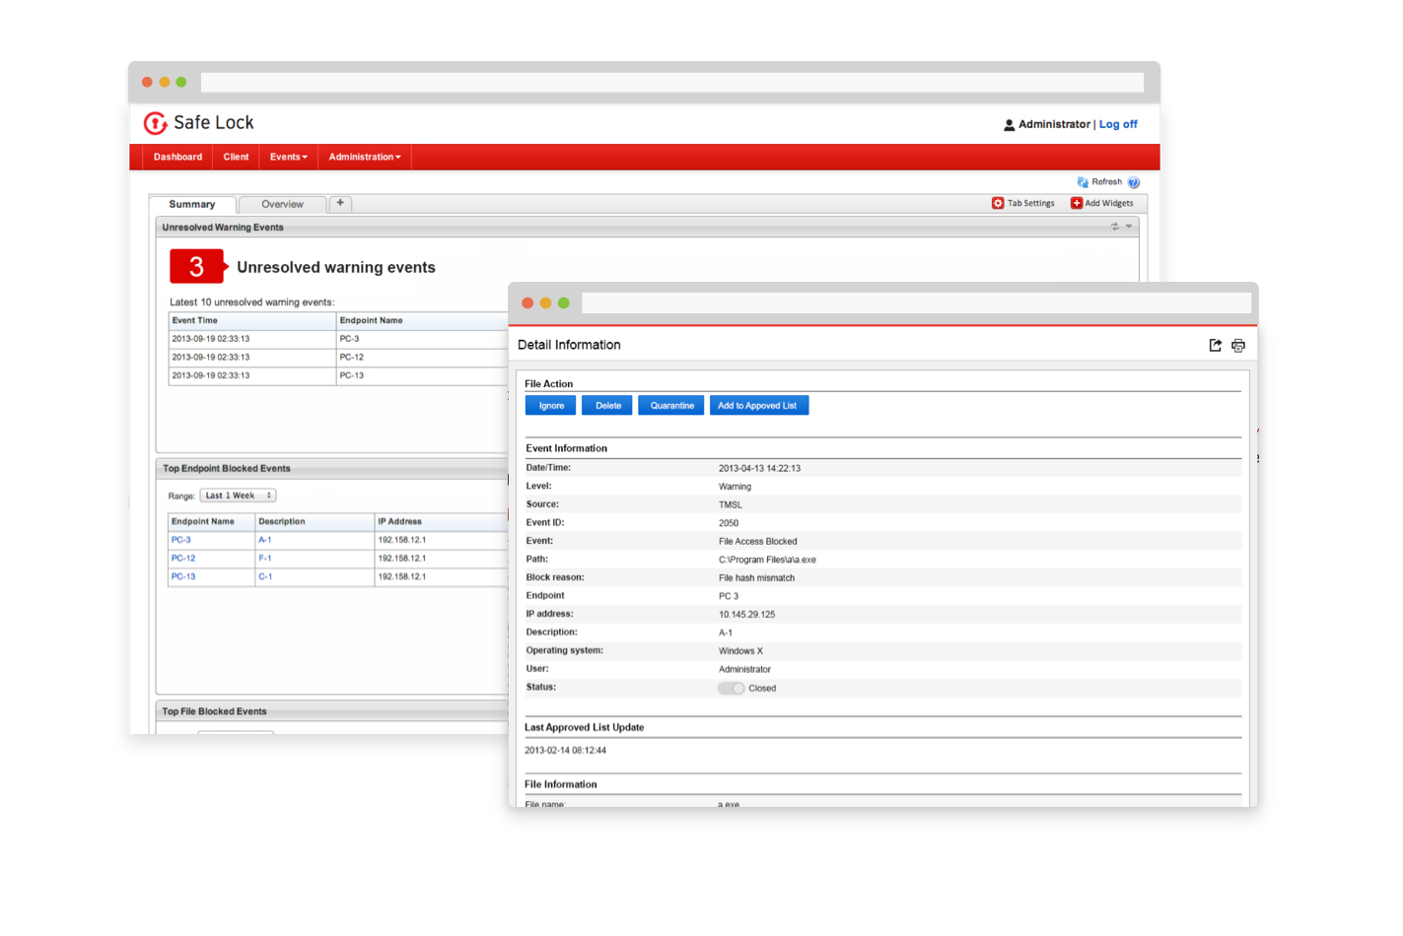The width and height of the screenshot is (1403, 936).
Task: Open the Events dropdown menu
Action: [x=289, y=157]
